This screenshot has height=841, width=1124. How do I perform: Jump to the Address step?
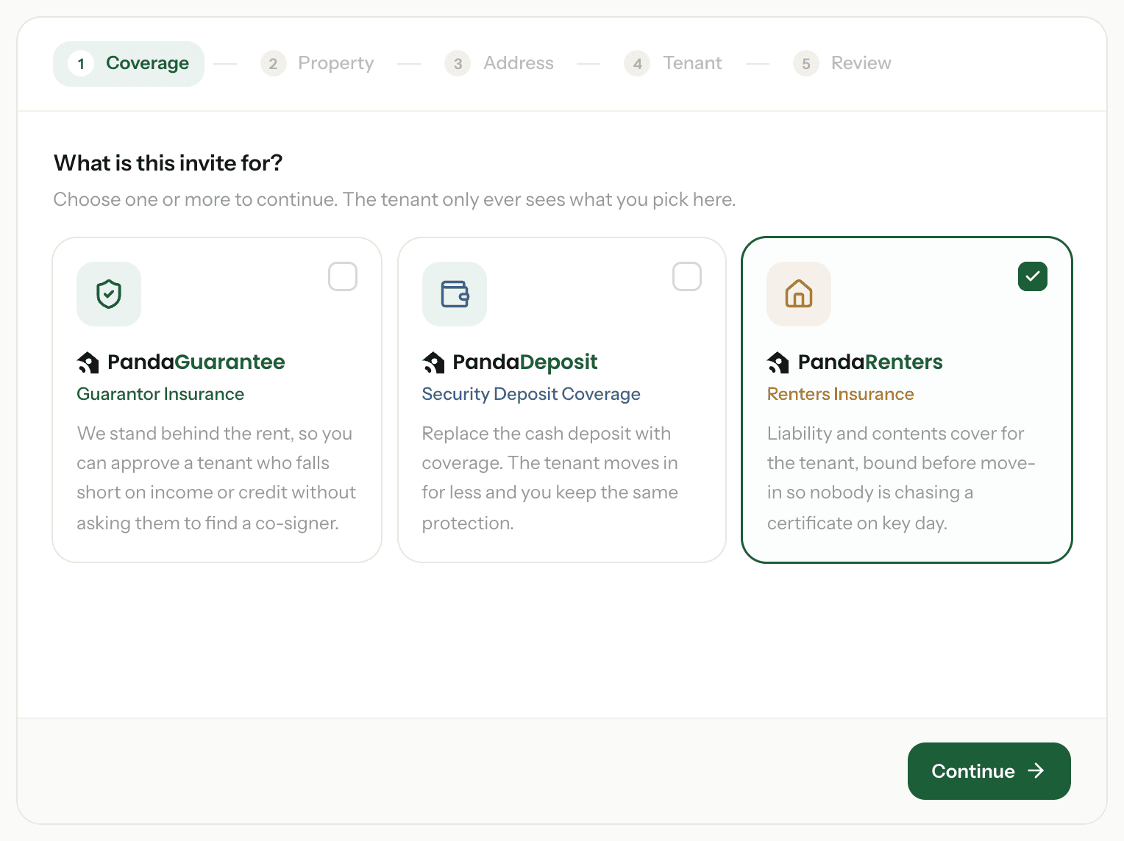[499, 64]
